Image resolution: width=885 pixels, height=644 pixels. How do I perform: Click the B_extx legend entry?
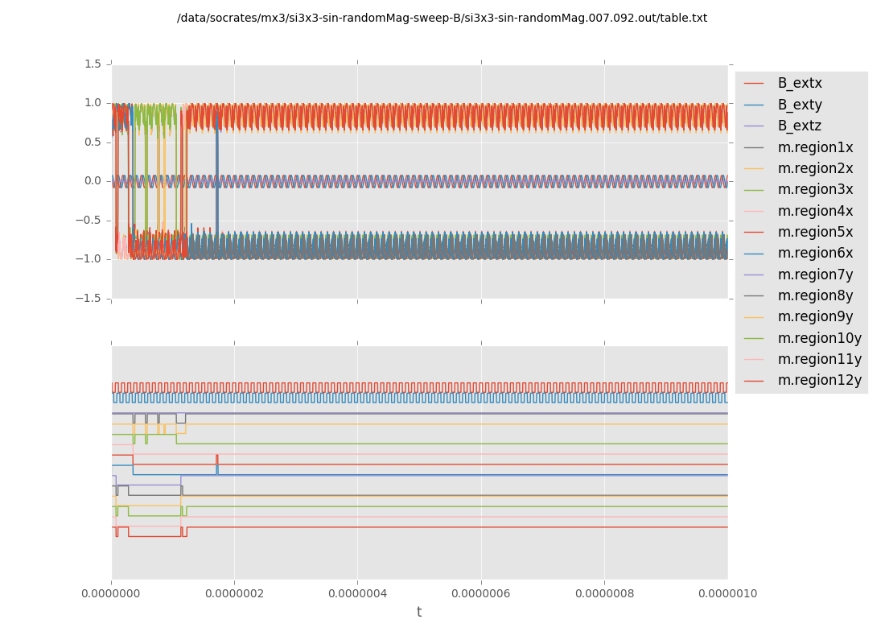point(800,83)
